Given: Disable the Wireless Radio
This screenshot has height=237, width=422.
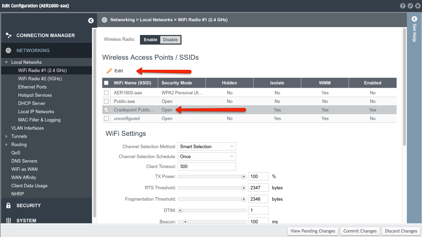Looking at the screenshot, I should pos(170,40).
